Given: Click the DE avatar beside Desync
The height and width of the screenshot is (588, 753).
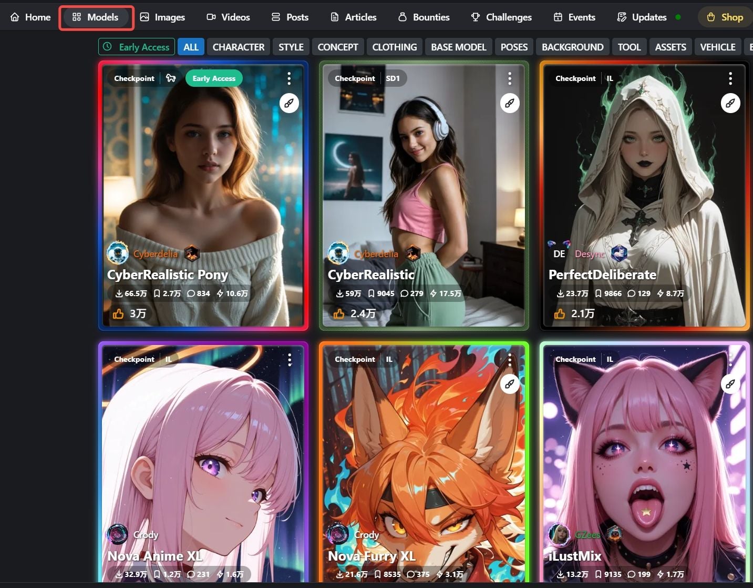Looking at the screenshot, I should coord(559,254).
